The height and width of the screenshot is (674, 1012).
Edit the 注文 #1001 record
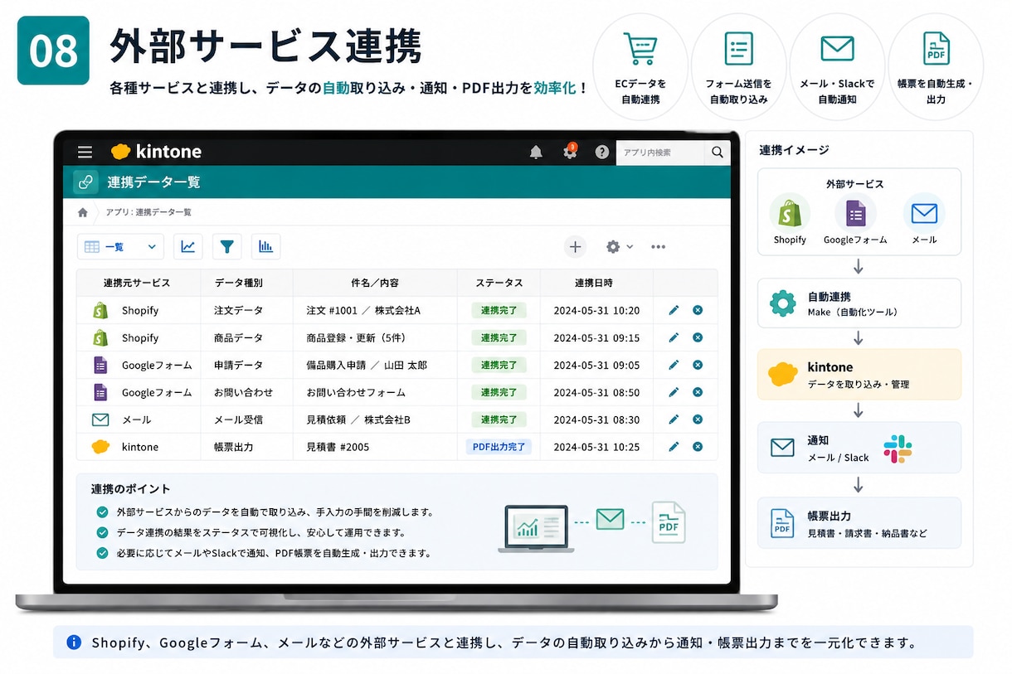(674, 310)
